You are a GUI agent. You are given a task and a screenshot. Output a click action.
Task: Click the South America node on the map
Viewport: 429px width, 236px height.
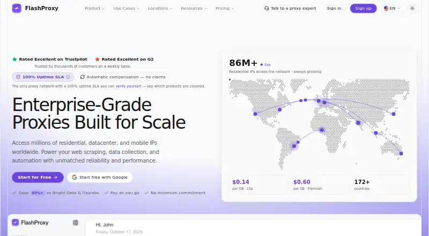click(x=294, y=146)
